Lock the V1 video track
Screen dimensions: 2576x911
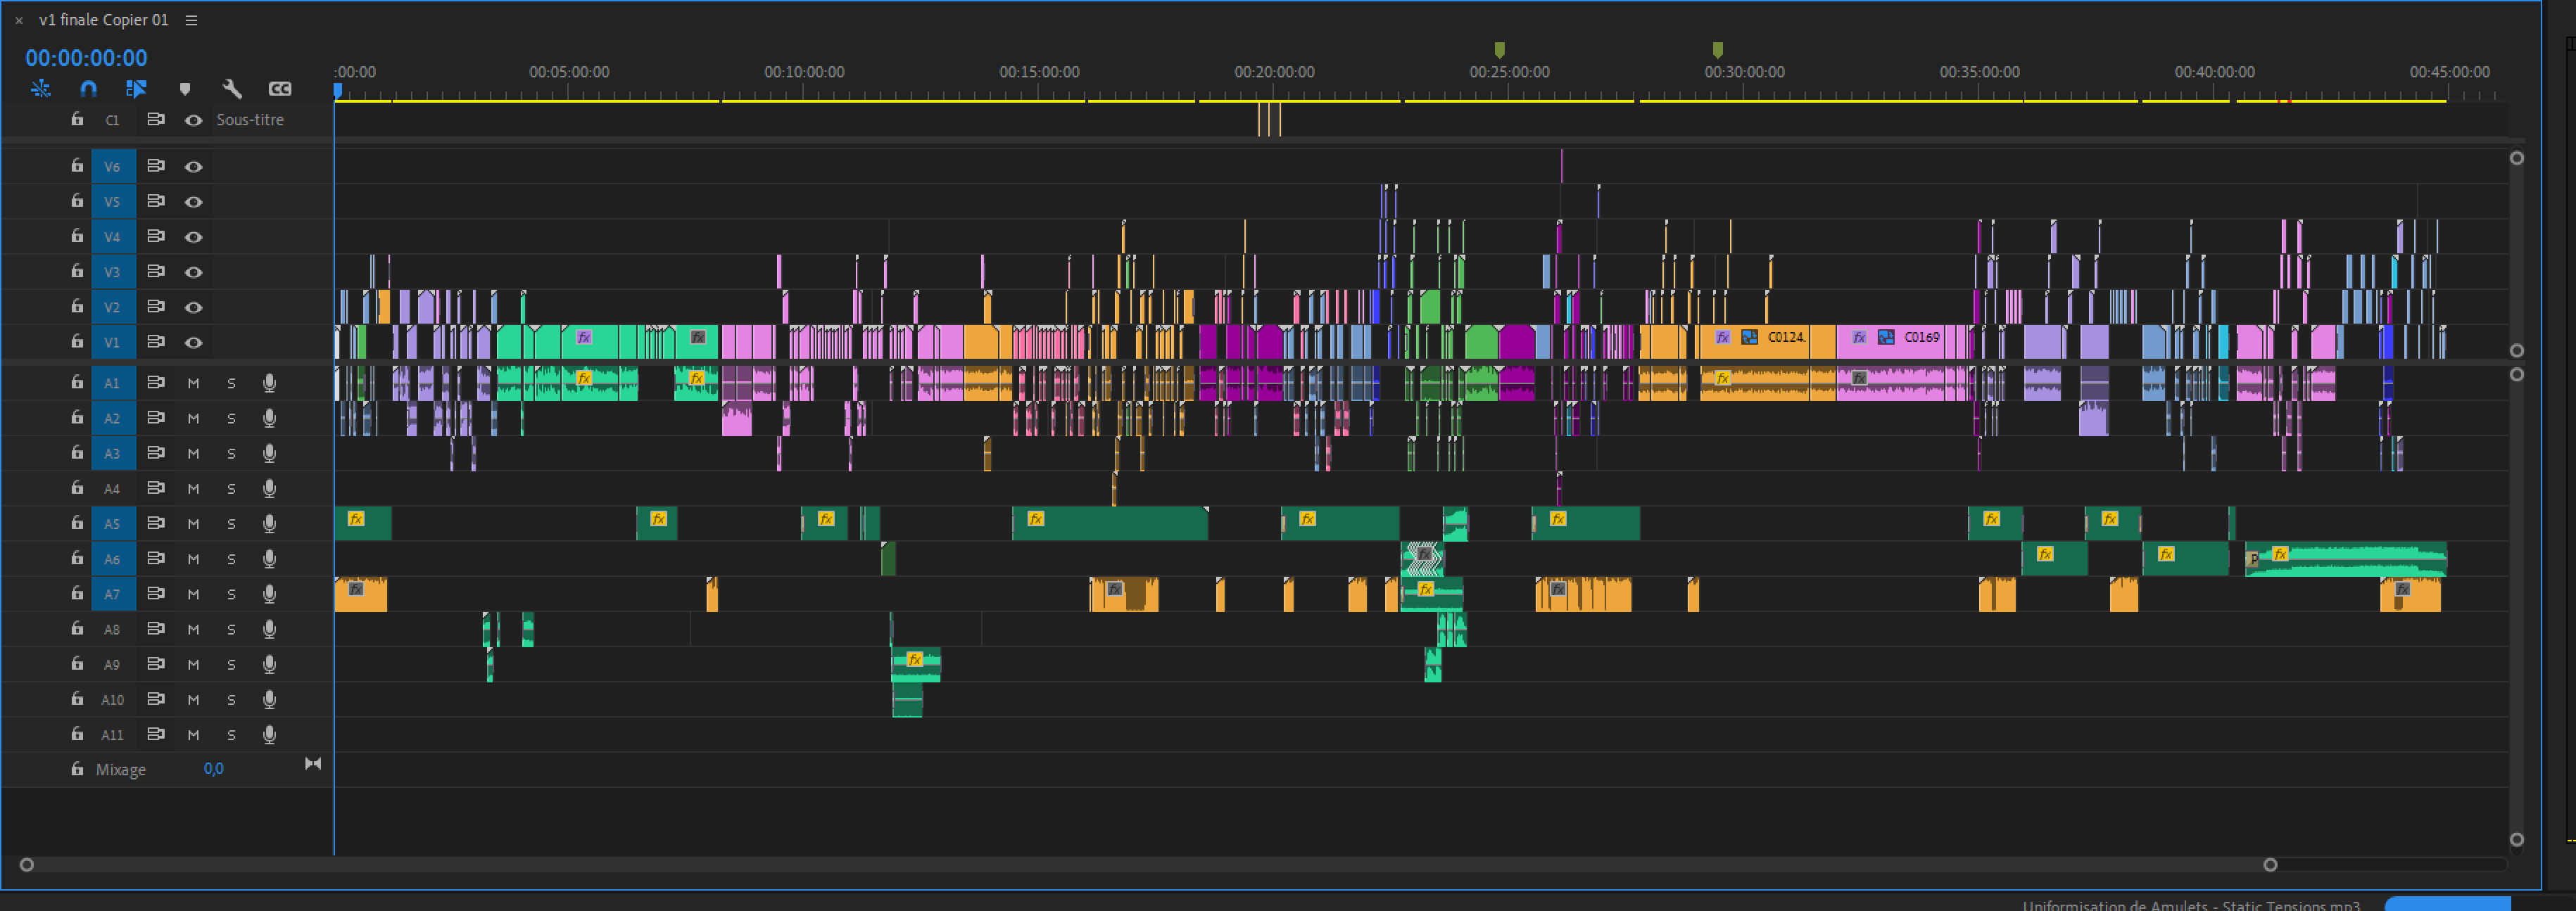pos(77,341)
